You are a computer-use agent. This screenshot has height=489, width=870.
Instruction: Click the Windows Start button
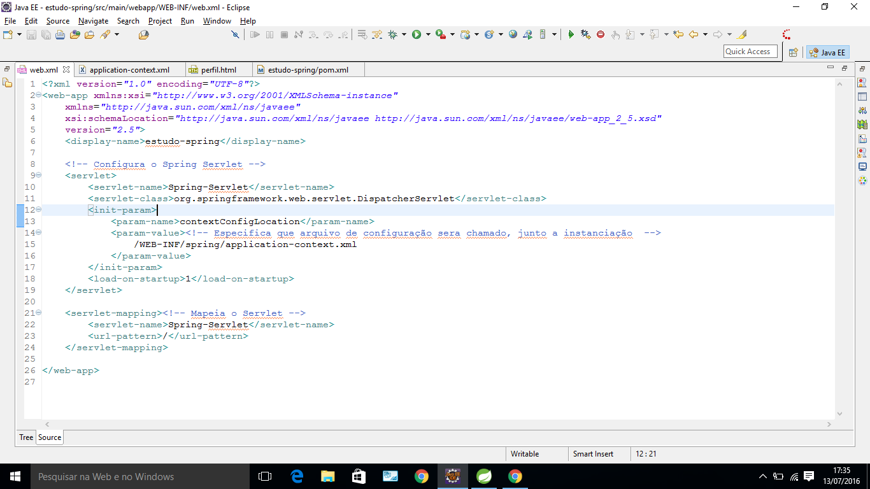click(15, 476)
